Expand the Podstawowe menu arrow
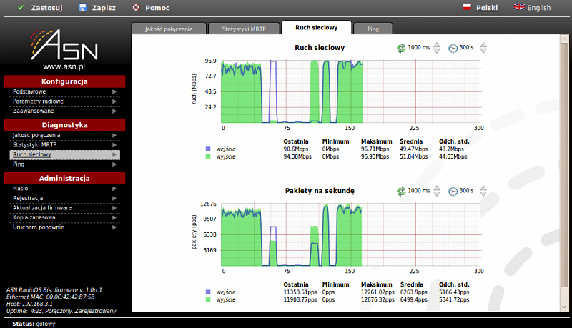572x328 pixels. (x=114, y=92)
